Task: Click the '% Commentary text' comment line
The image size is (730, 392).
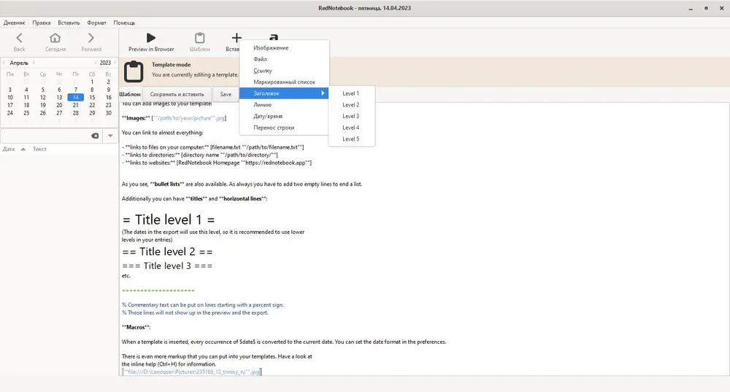Action: tap(203, 305)
